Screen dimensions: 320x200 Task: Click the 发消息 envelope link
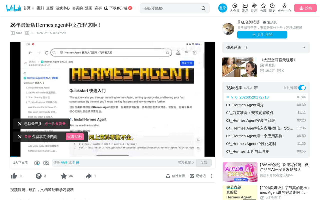(x=270, y=22)
